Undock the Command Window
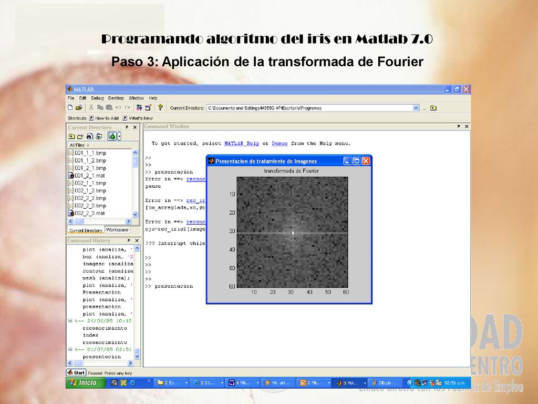Viewport: 538px width, 404px height. 458,126
